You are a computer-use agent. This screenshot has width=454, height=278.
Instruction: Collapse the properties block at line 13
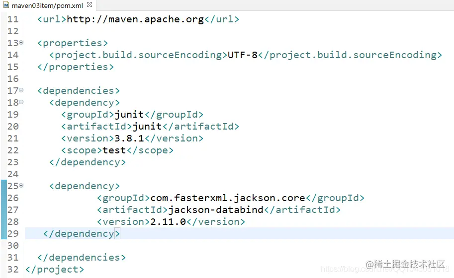pyautogui.click(x=21, y=43)
